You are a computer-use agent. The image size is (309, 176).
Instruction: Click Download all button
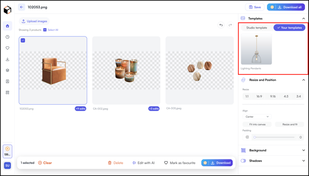point(286,7)
